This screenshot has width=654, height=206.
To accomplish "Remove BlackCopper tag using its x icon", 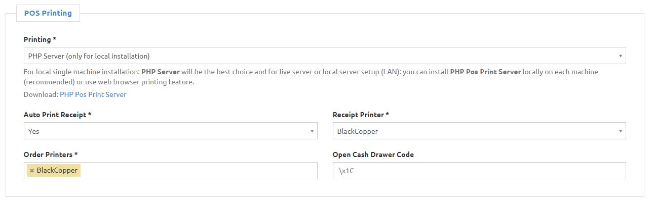I will (x=32, y=171).
